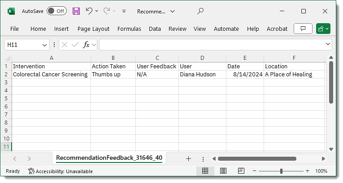
Task: Click the vertical dots beside the Name Box
Action: point(54,45)
